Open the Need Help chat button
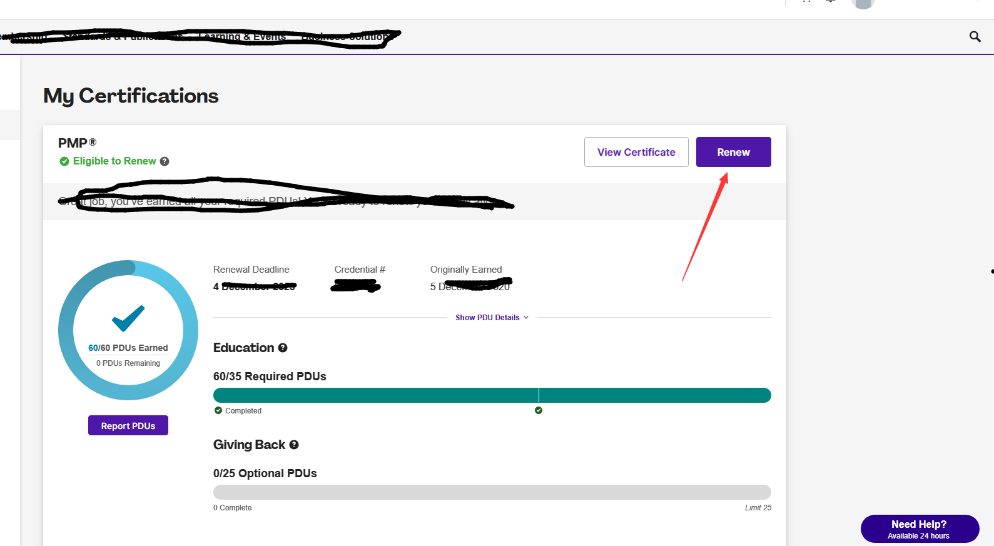The height and width of the screenshot is (546, 994). (x=920, y=529)
